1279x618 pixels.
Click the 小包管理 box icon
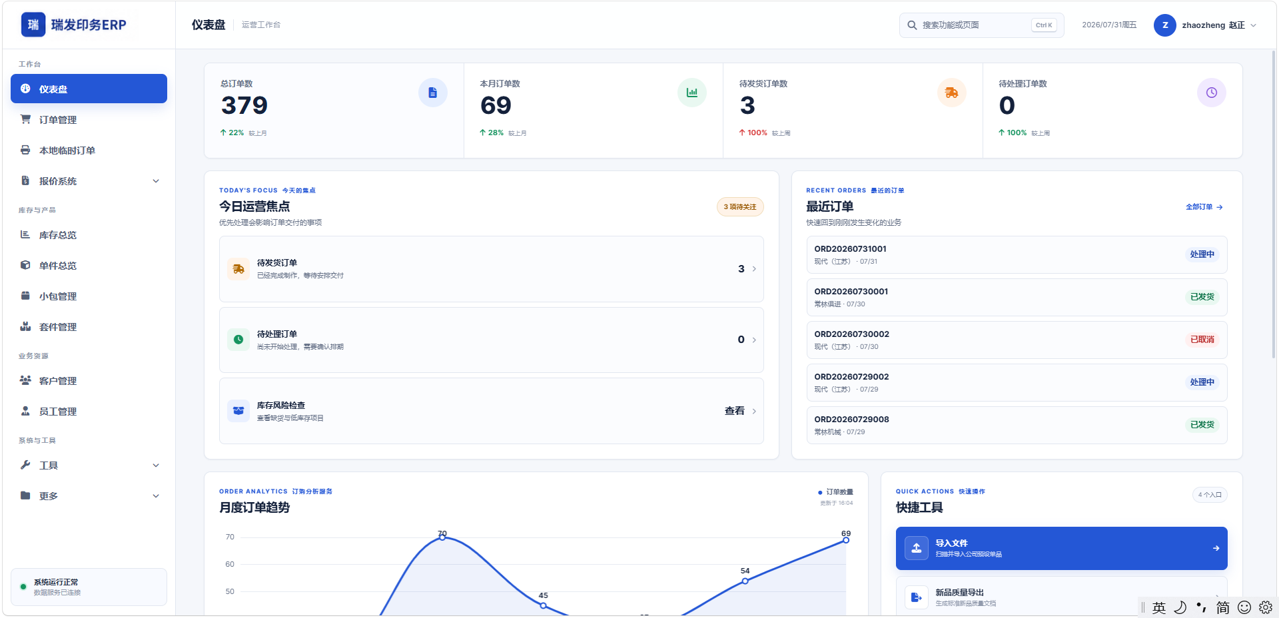pos(25,296)
